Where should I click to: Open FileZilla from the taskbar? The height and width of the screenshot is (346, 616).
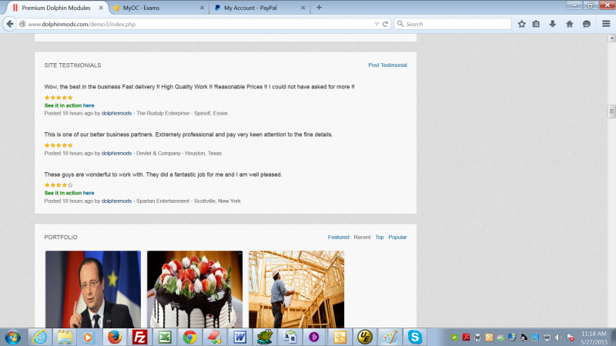point(139,338)
